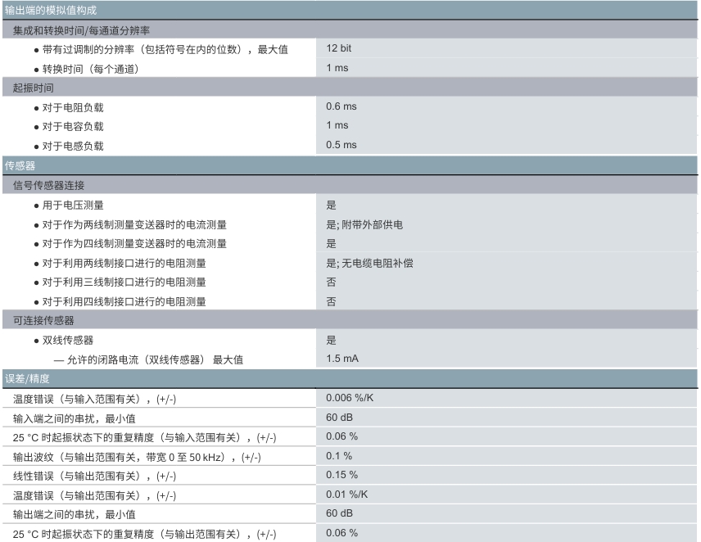Select the 集成和转换时间/每通道分辨率 subheader row
The width and height of the screenshot is (701, 542).
pyautogui.click(x=80, y=30)
